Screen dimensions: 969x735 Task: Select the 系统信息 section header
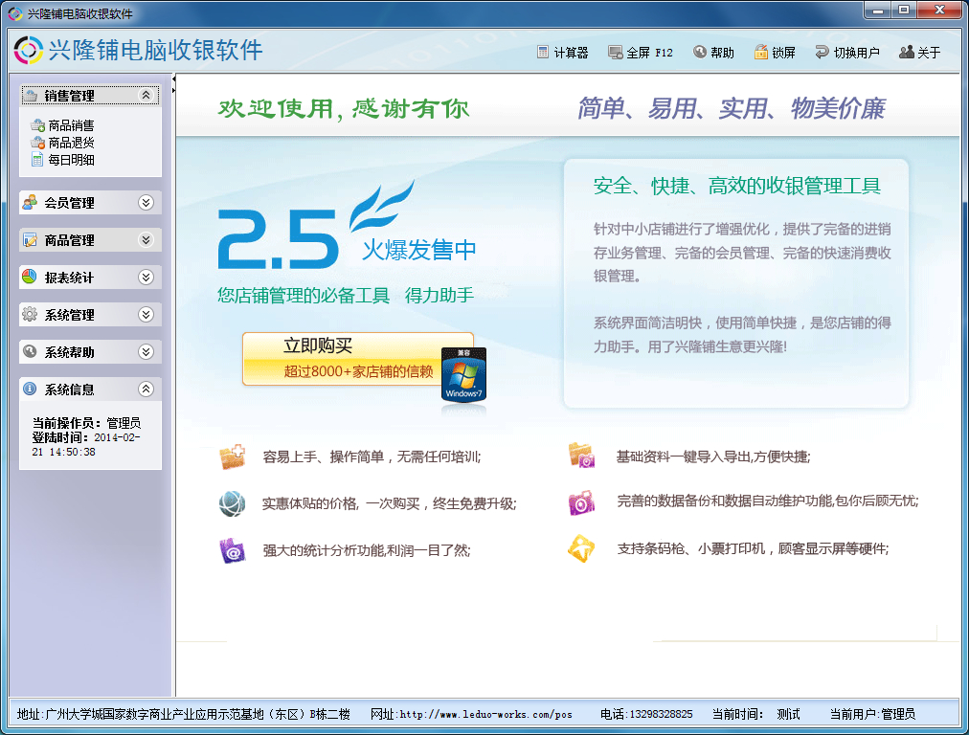click(90, 390)
